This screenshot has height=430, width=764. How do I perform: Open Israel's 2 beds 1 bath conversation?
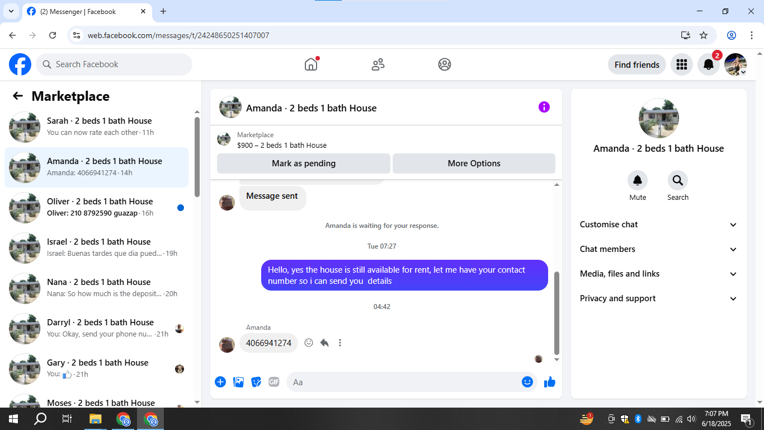[96, 248]
